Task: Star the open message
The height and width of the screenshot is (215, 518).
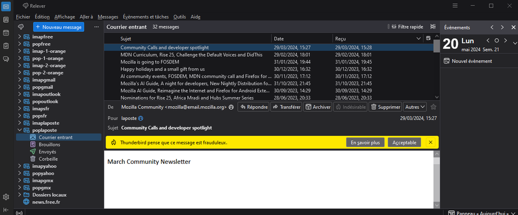Action: pyautogui.click(x=434, y=107)
